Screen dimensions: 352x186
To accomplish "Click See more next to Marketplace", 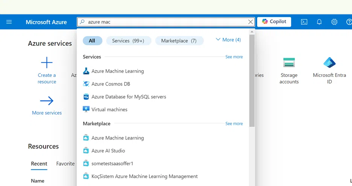I will [234, 124].
